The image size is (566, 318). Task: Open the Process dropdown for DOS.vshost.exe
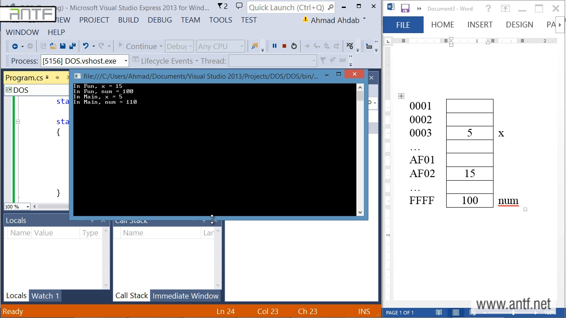[x=126, y=61]
